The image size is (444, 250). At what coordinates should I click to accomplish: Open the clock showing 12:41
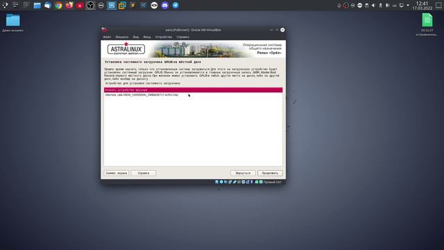pyautogui.click(x=422, y=6)
